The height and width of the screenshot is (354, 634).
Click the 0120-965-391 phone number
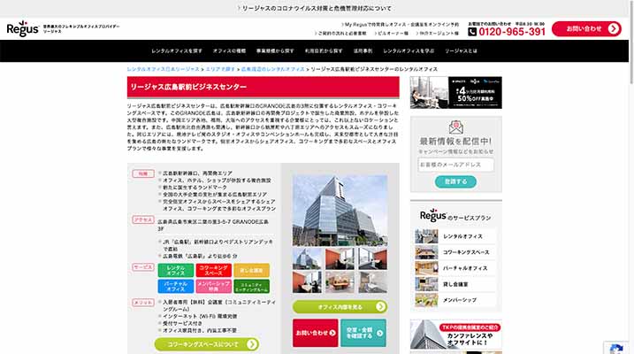coord(512,32)
